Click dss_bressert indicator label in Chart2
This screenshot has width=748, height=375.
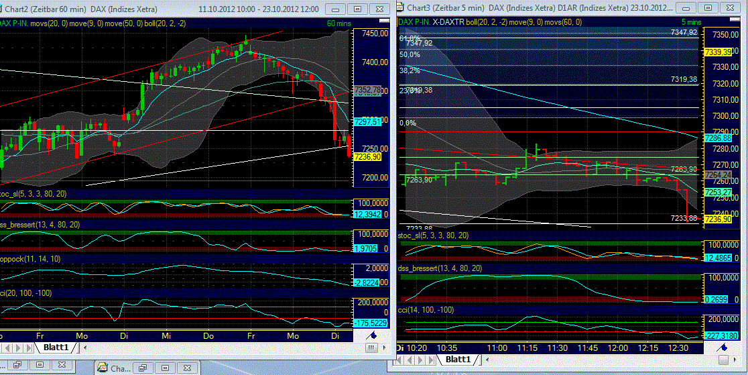pyautogui.click(x=40, y=224)
